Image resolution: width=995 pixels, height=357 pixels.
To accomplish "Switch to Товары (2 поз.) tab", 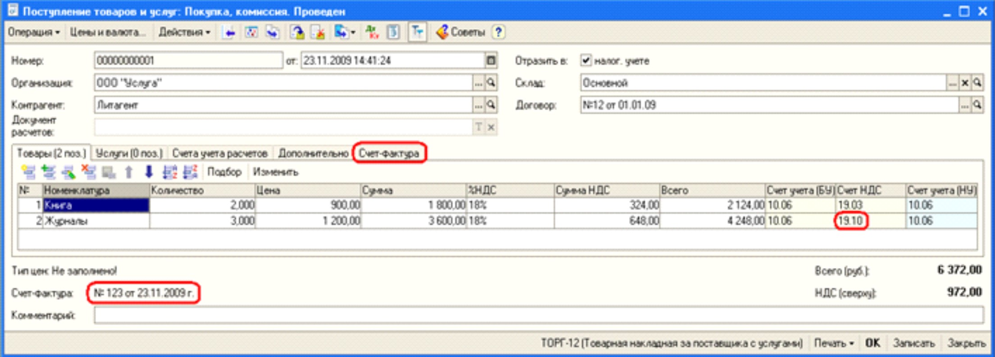I will [51, 153].
